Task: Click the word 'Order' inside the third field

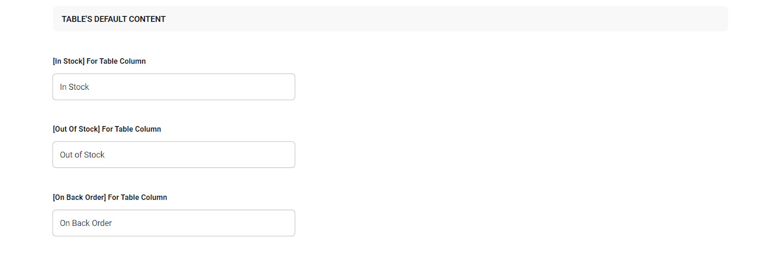Action: [102, 223]
